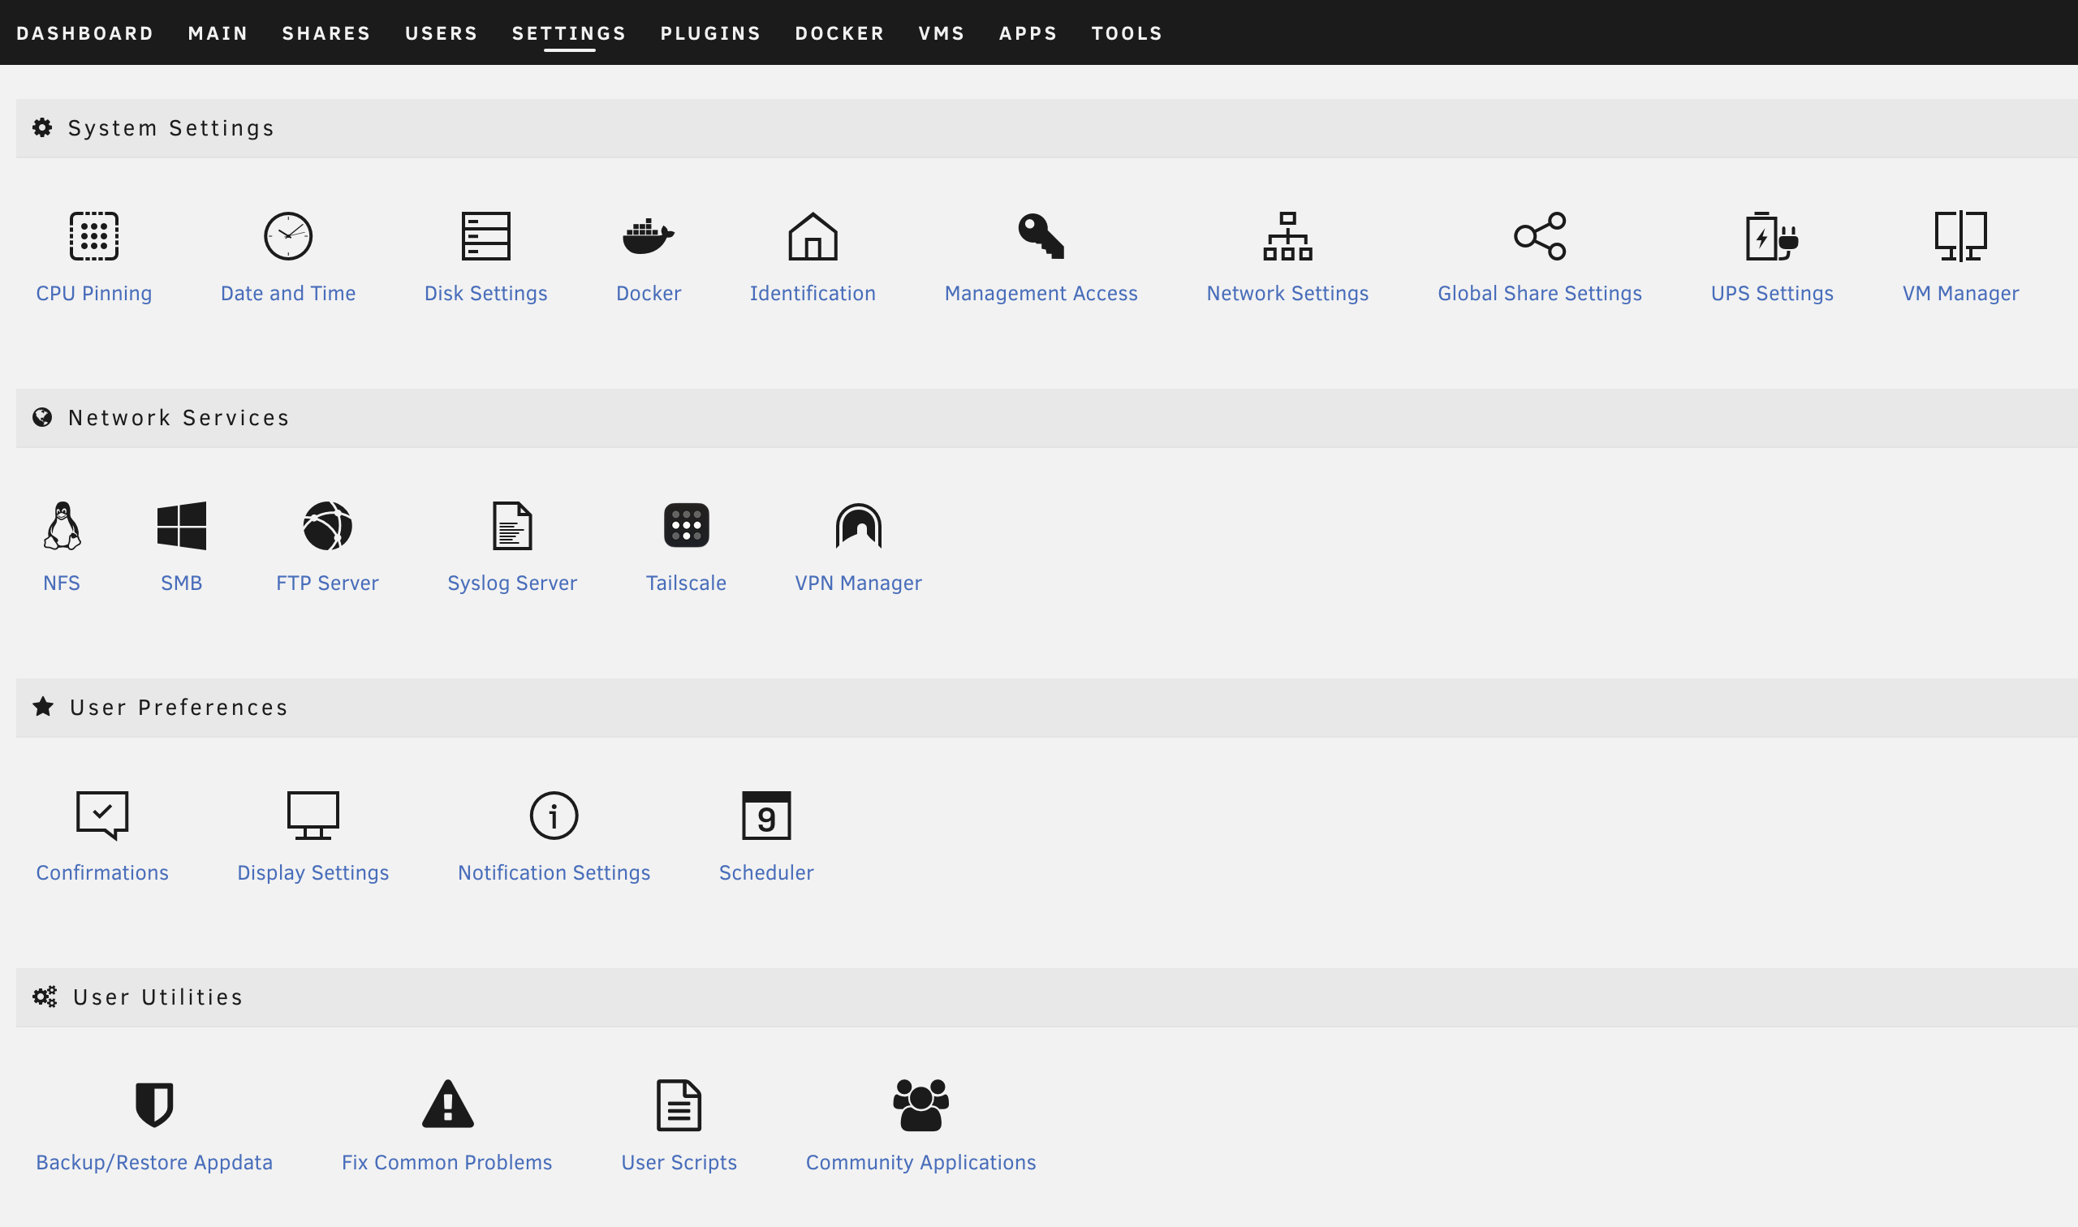Click the Syslog Server link
Image resolution: width=2078 pixels, height=1227 pixels.
tap(512, 583)
